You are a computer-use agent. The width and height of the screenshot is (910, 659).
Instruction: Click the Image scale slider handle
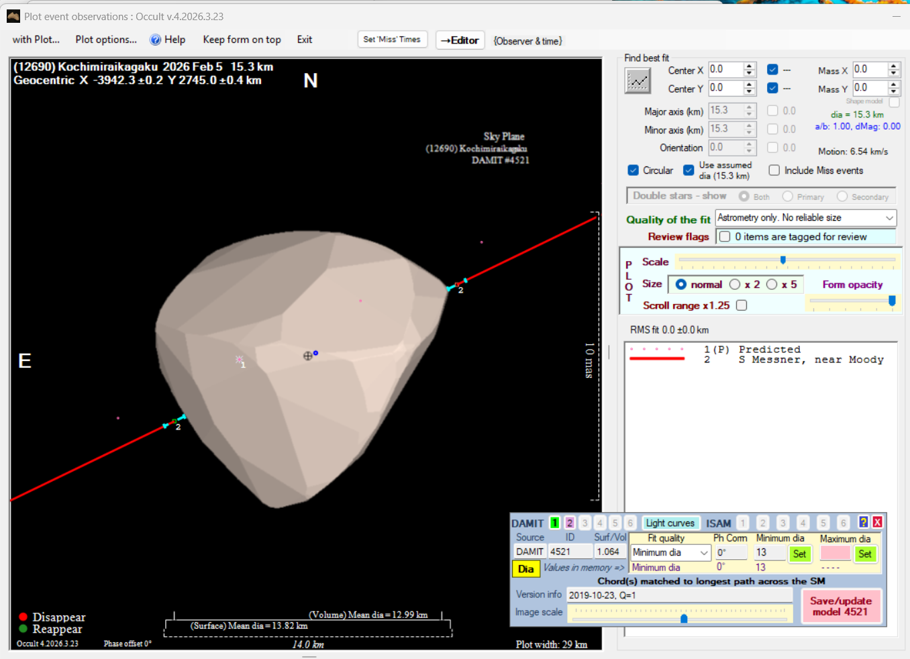tap(684, 618)
